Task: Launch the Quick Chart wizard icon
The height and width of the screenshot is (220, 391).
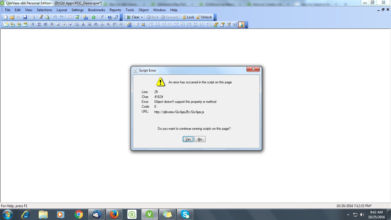Action: 86,17
